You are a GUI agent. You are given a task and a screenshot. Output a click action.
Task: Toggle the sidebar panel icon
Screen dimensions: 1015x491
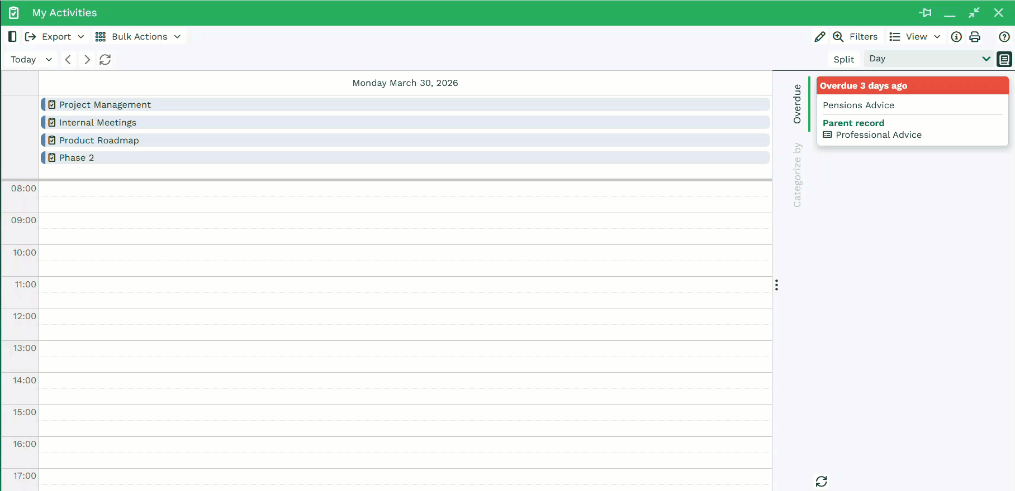point(12,37)
